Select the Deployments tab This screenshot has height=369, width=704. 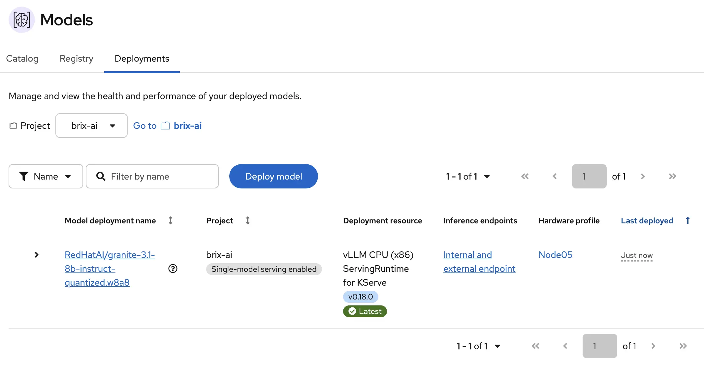pyautogui.click(x=142, y=58)
